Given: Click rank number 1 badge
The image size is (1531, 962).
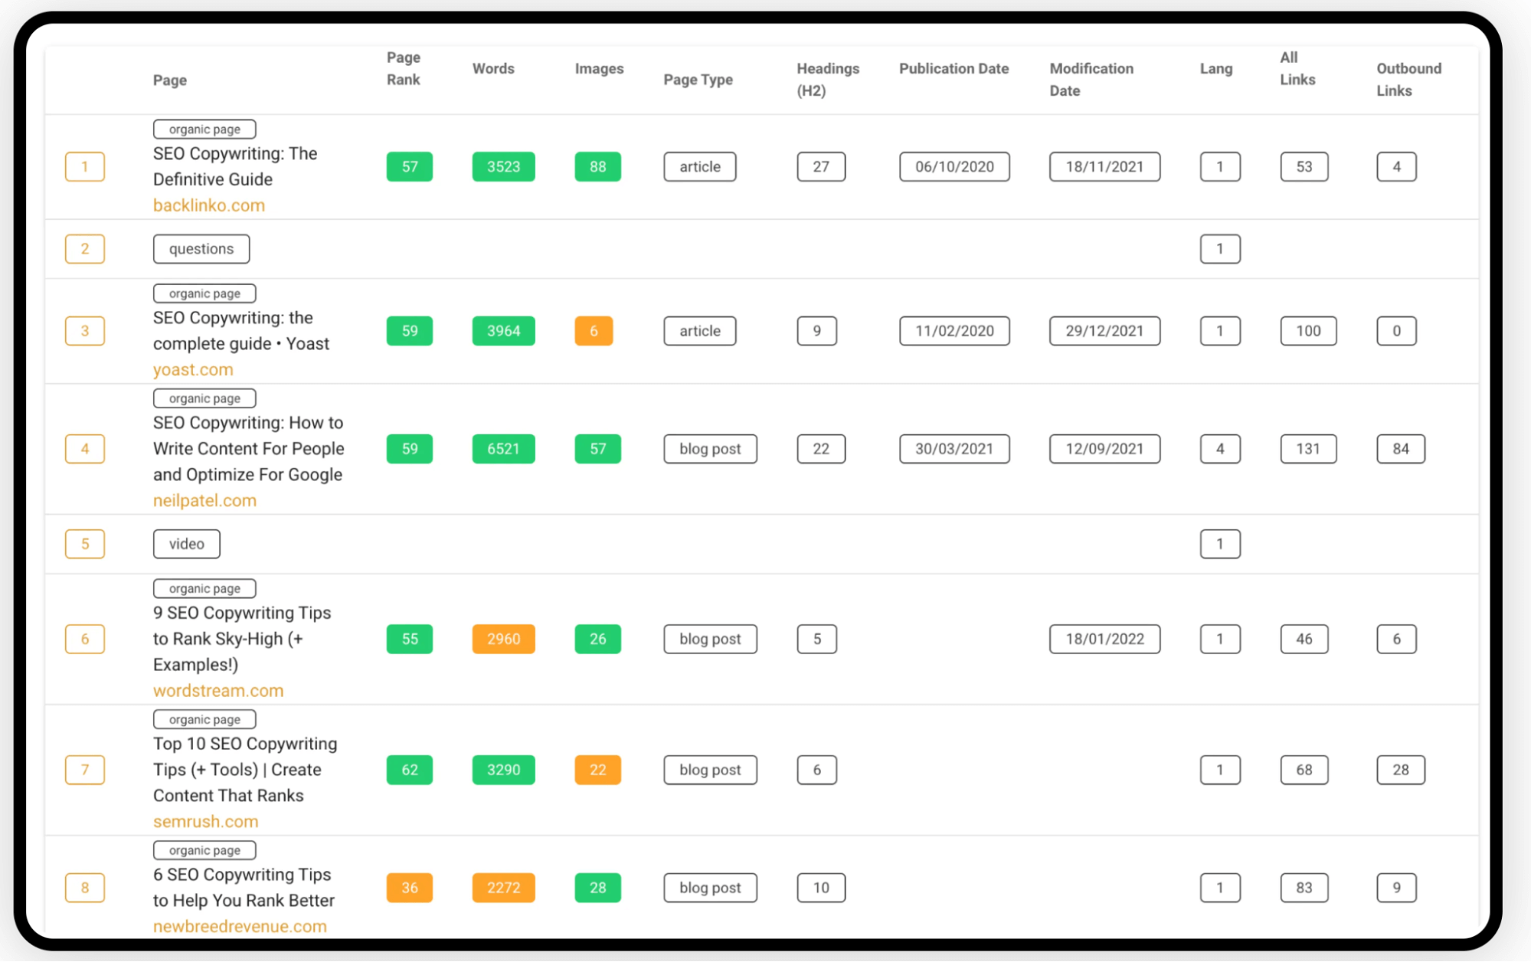Looking at the screenshot, I should click(x=85, y=167).
